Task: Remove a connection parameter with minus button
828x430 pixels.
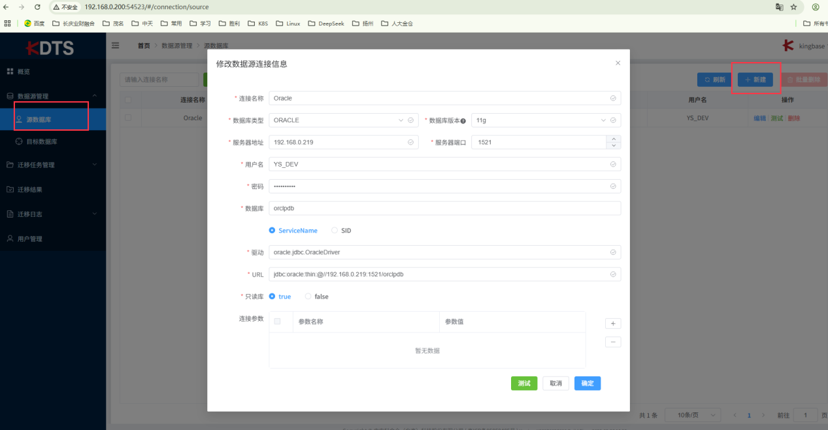Action: tap(612, 342)
